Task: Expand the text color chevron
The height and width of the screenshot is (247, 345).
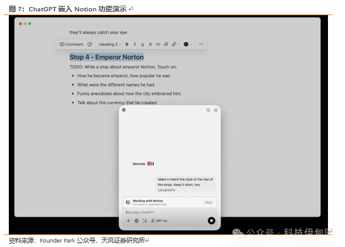Action: 190,44
